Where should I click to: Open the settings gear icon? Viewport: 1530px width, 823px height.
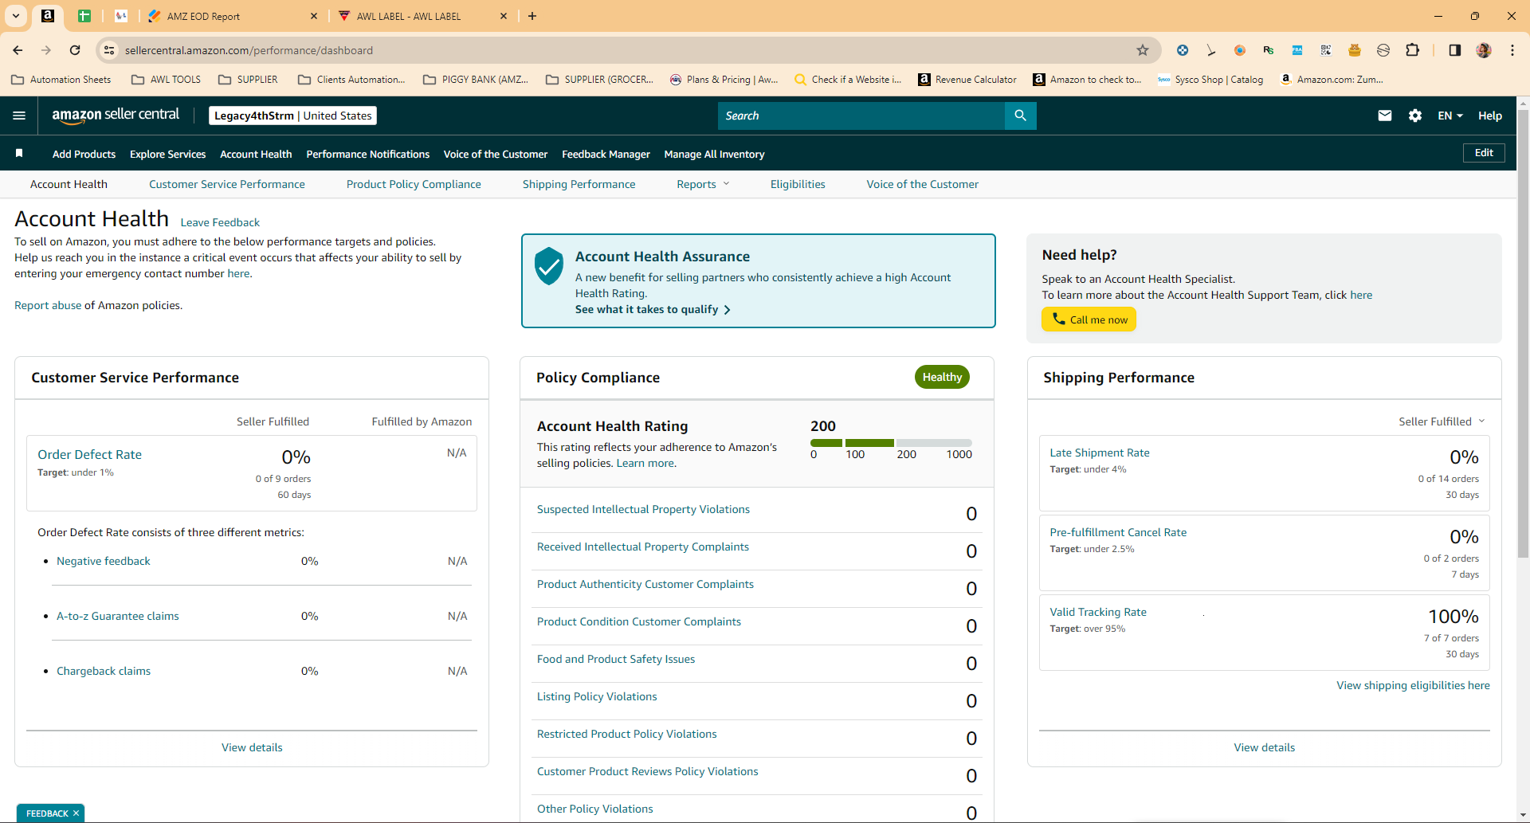click(x=1415, y=116)
